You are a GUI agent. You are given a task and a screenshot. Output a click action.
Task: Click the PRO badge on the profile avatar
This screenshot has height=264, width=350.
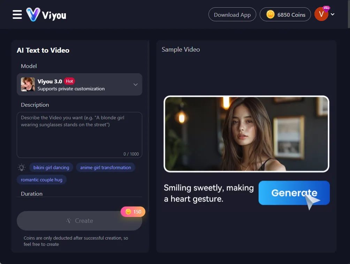[327, 8]
